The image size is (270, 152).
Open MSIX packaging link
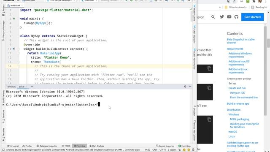239,119
